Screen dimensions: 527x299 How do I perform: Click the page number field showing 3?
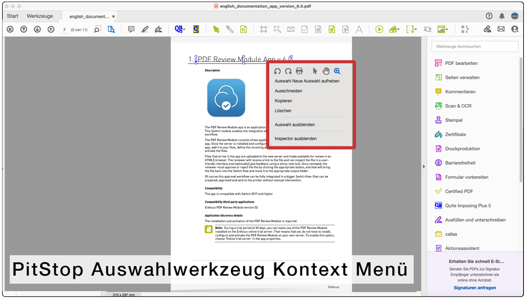click(64, 29)
